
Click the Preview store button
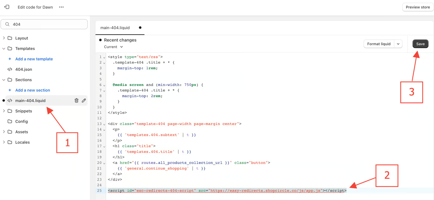click(x=418, y=7)
